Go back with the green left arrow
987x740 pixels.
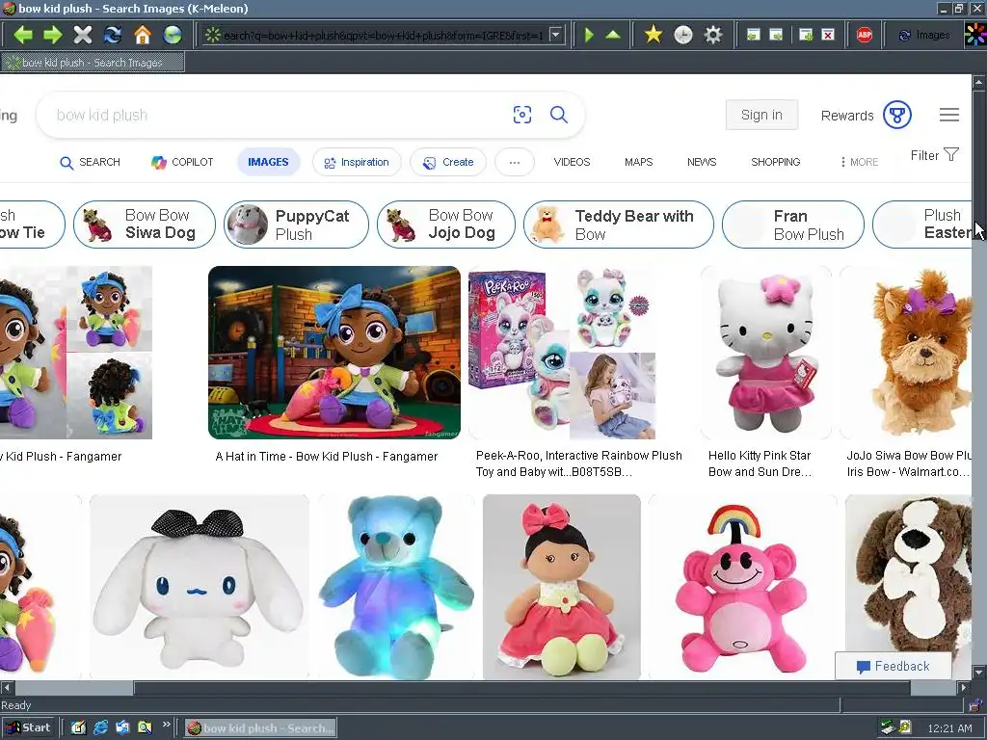pyautogui.click(x=23, y=35)
